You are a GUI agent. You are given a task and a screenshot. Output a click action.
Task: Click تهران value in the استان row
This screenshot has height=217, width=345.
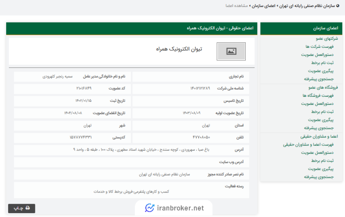pyautogui.click(x=206, y=126)
